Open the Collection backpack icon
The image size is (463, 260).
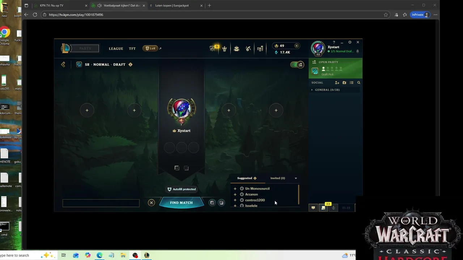[x=237, y=48]
